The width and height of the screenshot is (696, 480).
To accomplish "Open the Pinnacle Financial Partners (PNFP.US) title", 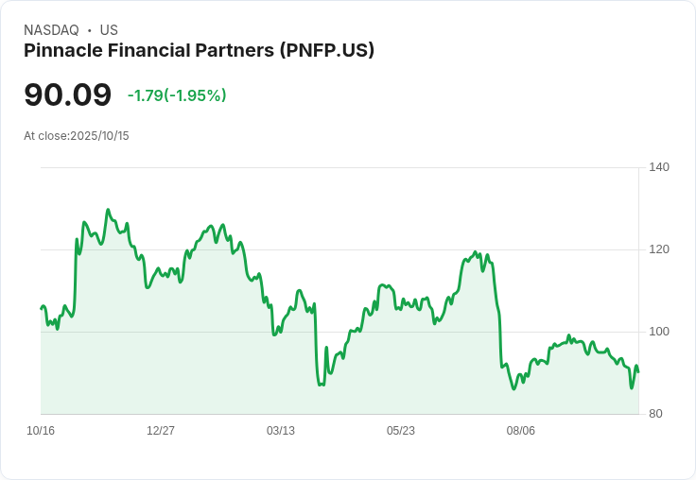I will [199, 51].
